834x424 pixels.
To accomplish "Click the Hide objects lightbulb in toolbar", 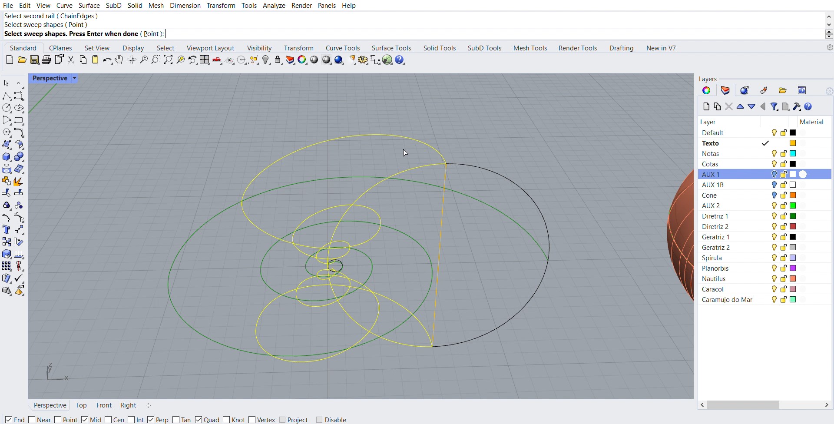I will tap(266, 60).
